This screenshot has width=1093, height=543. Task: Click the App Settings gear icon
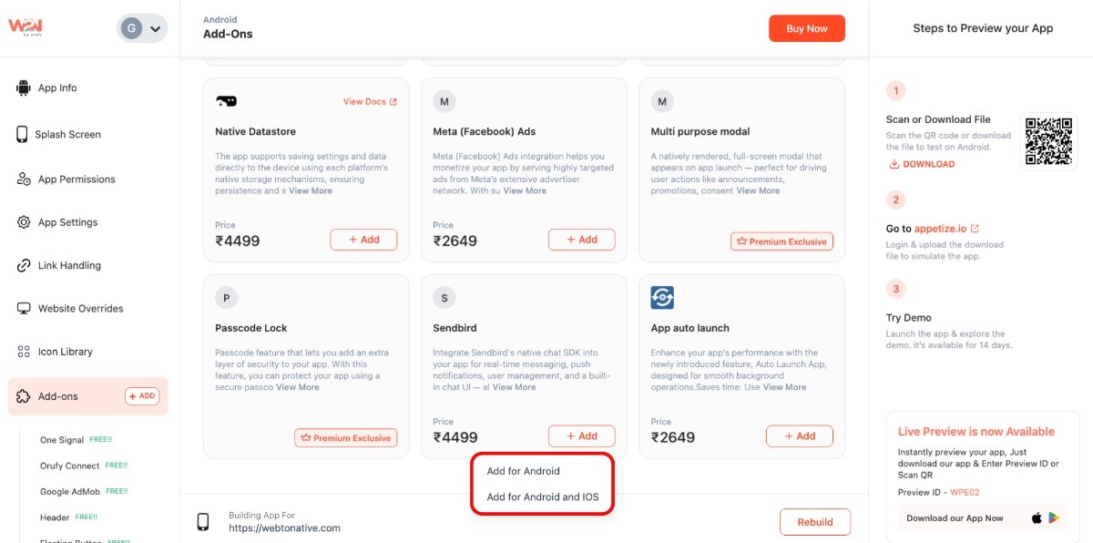tap(24, 222)
